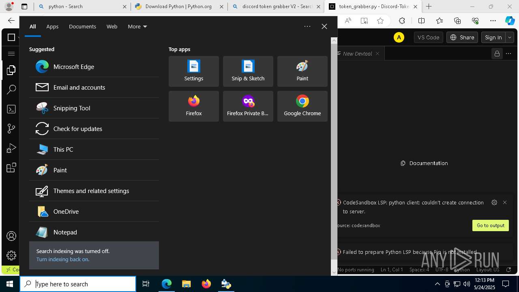The image size is (519, 292).
Task: Open the hamburger menu in CodeSandbox
Action: (11, 54)
